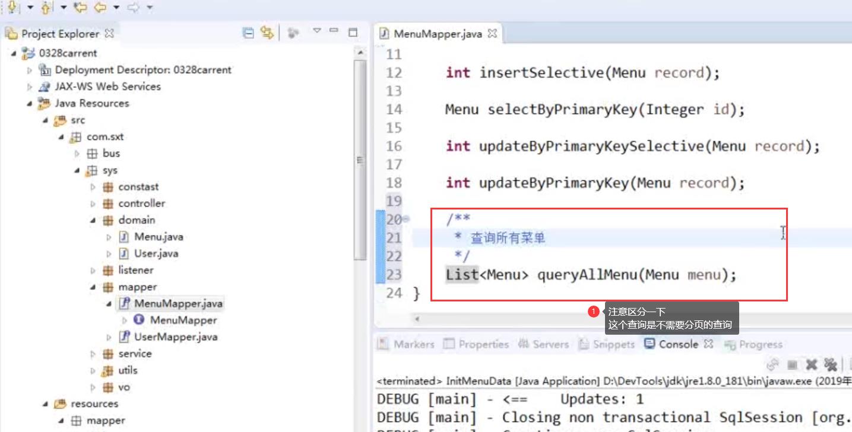Minimize the Project Explorer panel
Screen dimensions: 852x432
(x=334, y=31)
